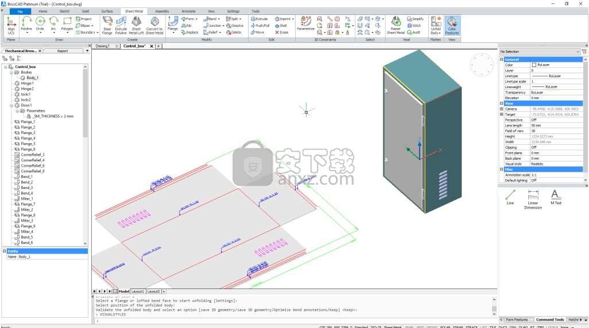Collapse the General properties section
The image size is (589, 328).
tap(502, 59)
